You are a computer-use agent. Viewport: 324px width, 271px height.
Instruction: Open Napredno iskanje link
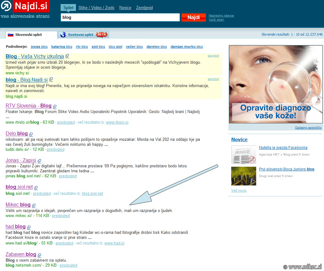pyautogui.click(x=221, y=16)
